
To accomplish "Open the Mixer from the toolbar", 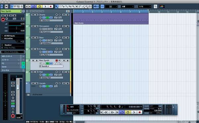I will pyautogui.click(x=22, y=6).
